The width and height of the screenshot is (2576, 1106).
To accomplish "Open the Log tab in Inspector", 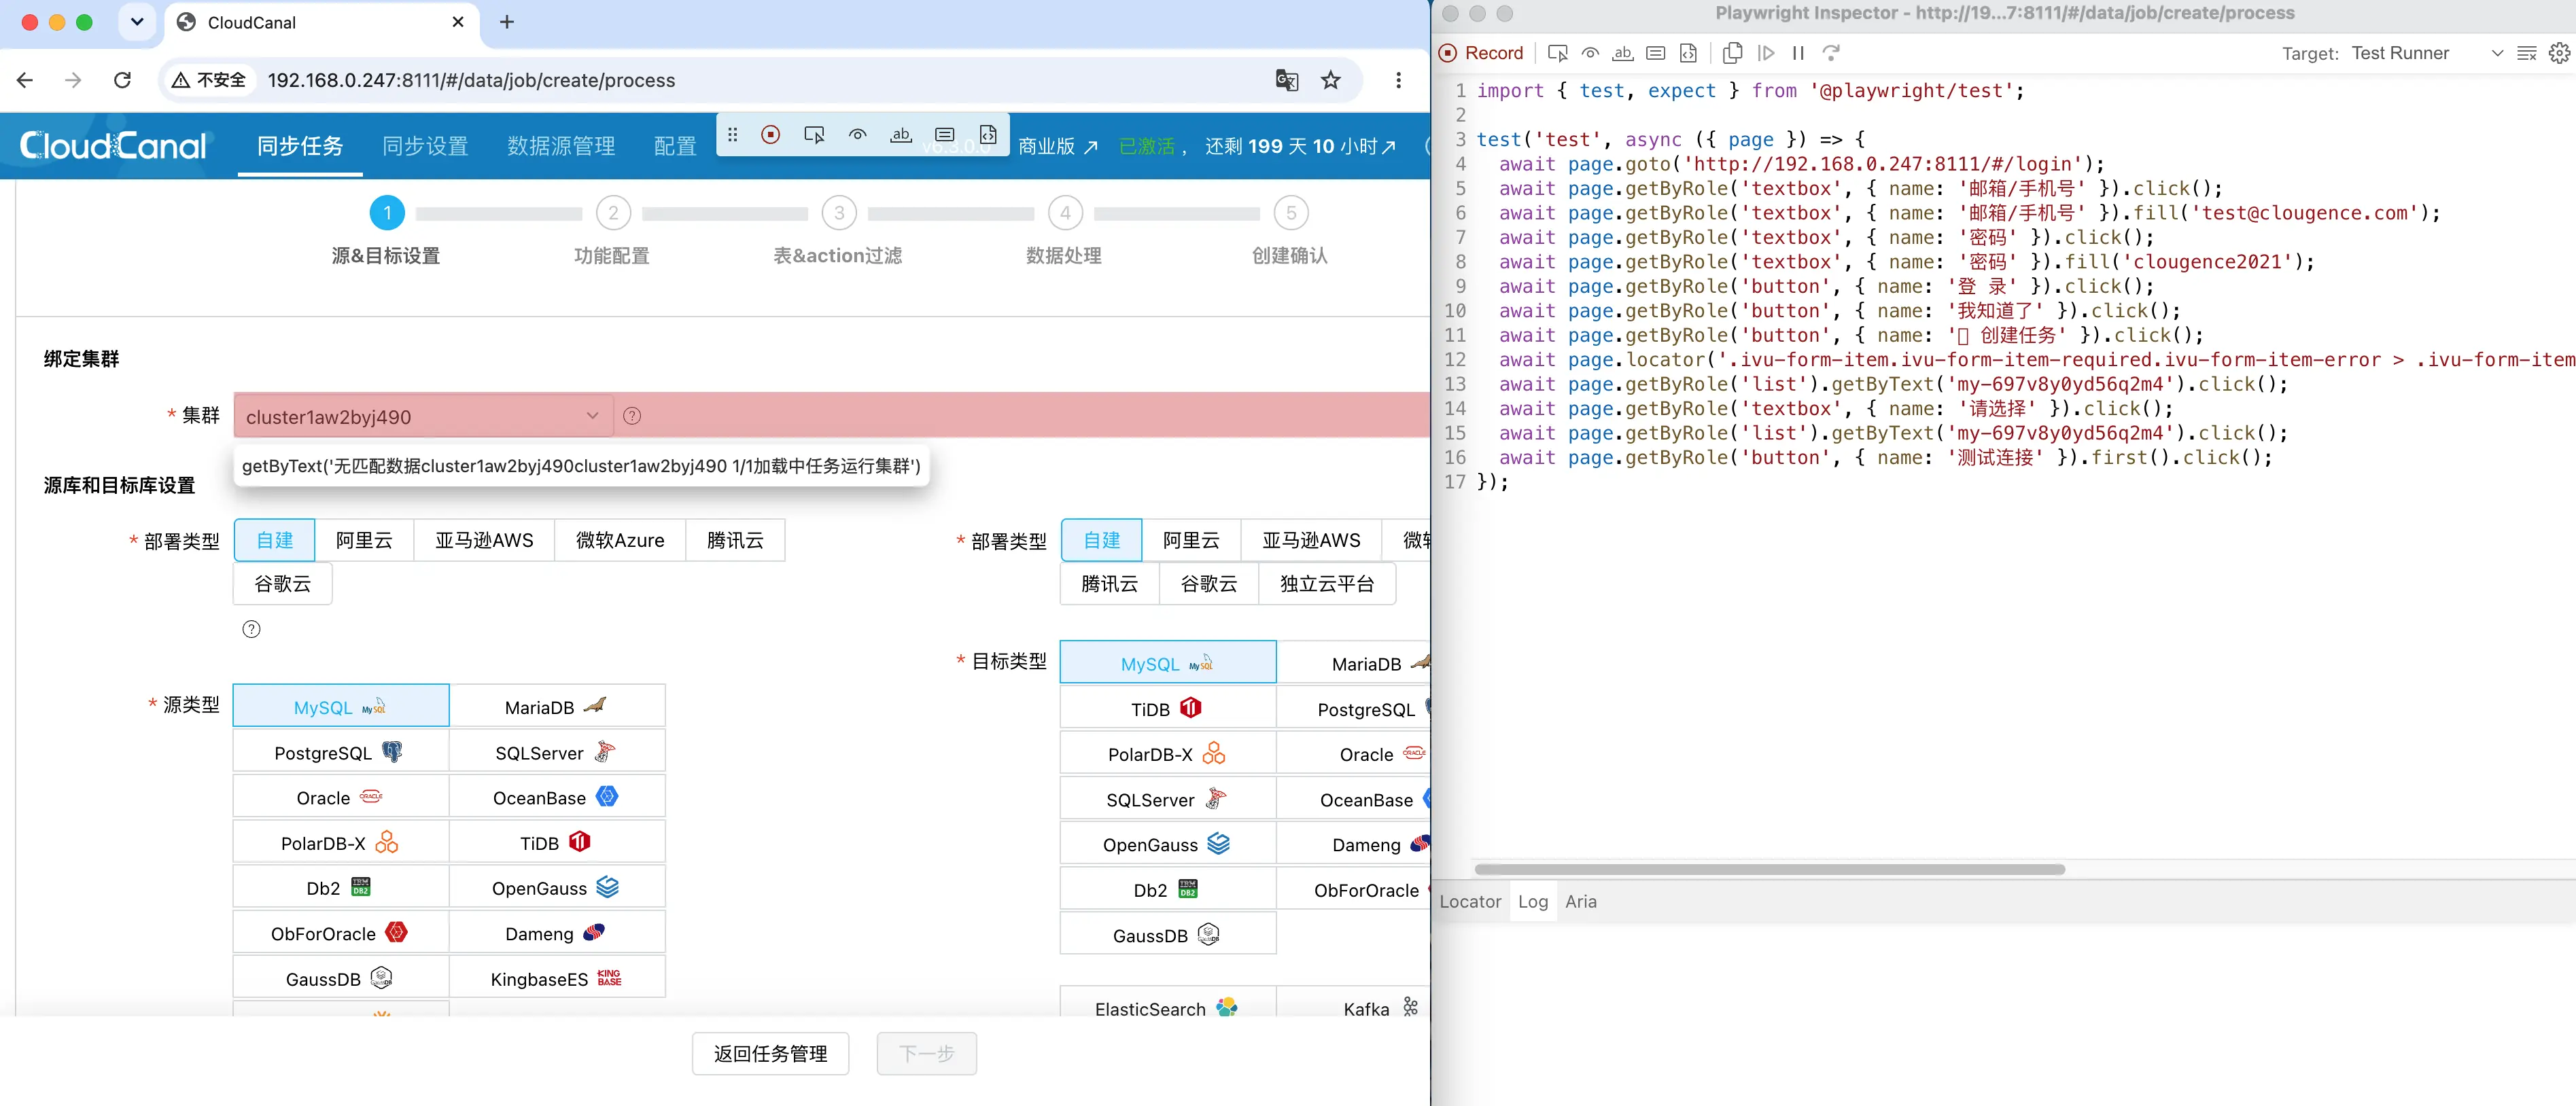I will [1532, 902].
